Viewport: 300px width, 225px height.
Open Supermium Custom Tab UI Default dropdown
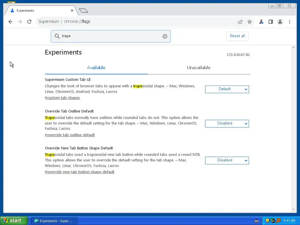(227, 89)
